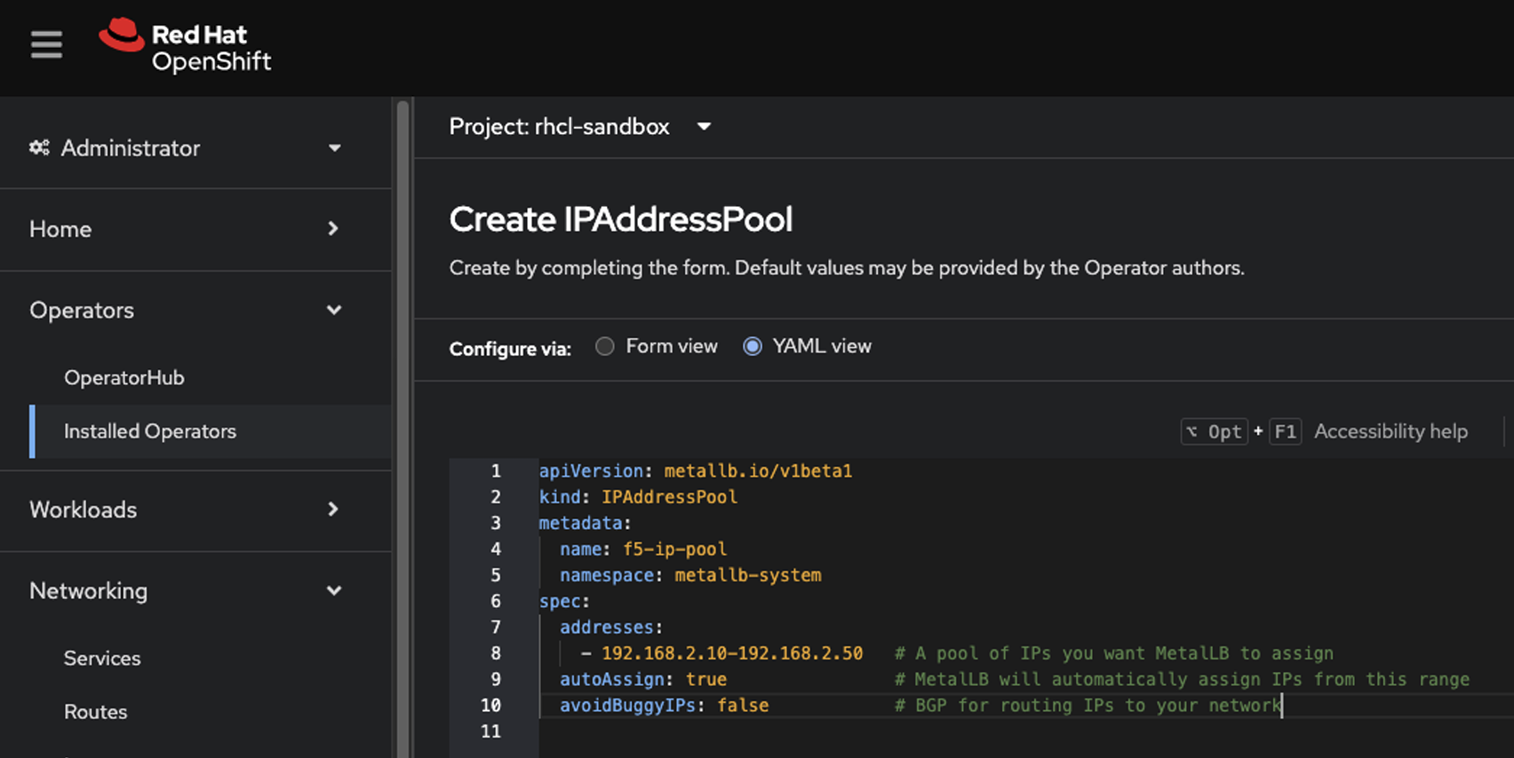Click the '# BGP for routing IPs' comment
This screenshot has width=1514, height=758.
tap(1088, 706)
